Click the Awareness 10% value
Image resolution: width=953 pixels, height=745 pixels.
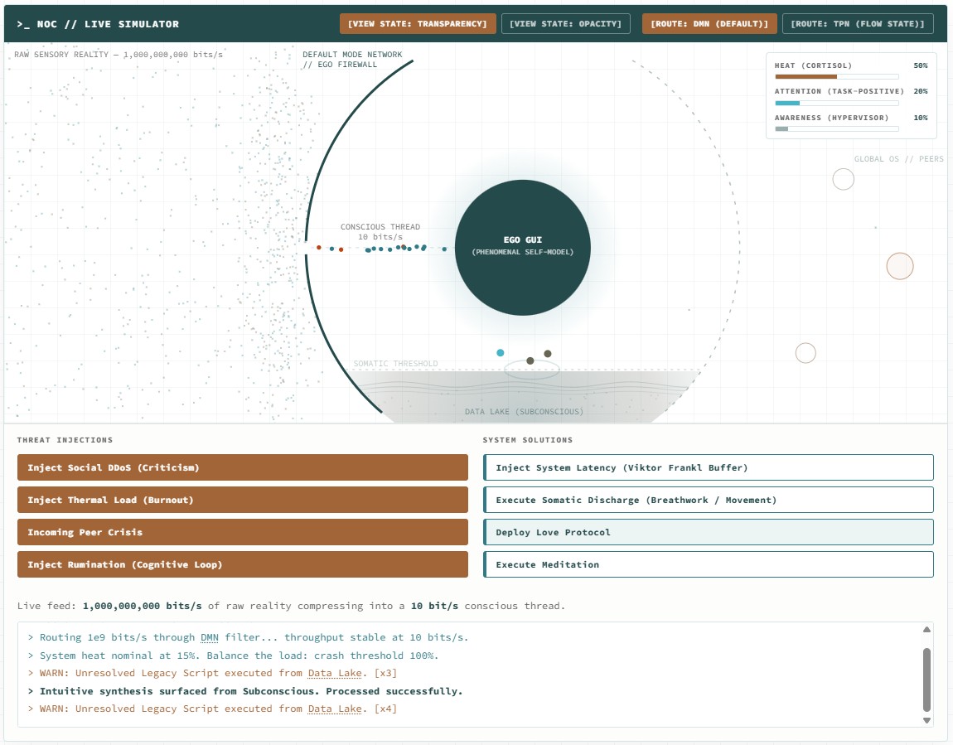point(920,118)
